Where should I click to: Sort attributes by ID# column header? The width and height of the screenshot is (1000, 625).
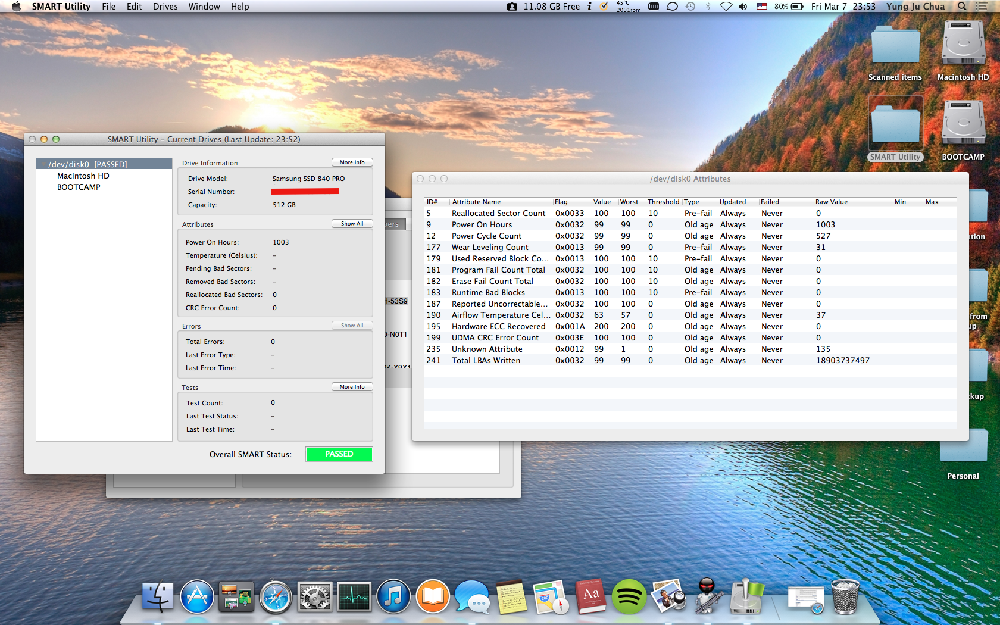(437, 202)
